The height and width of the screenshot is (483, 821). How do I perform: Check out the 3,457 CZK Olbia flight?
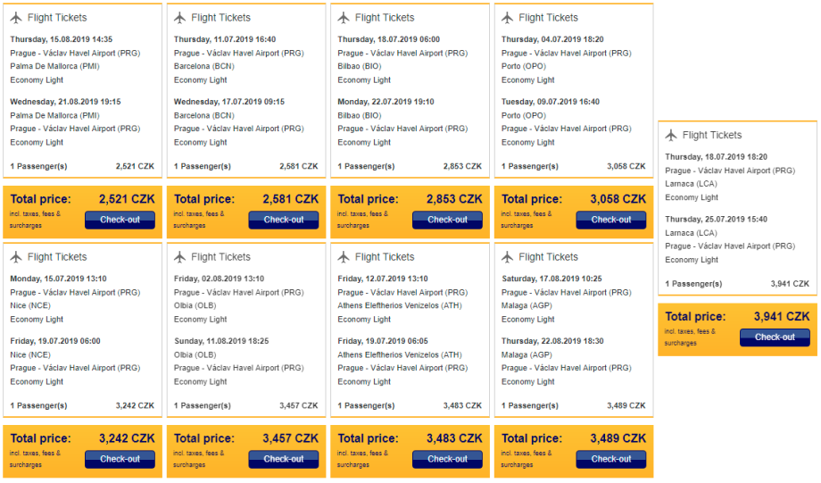click(x=284, y=459)
